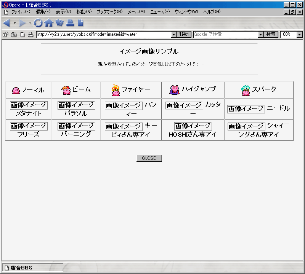Click the スパーク Kirby image
The image size is (305, 274).
(246, 90)
